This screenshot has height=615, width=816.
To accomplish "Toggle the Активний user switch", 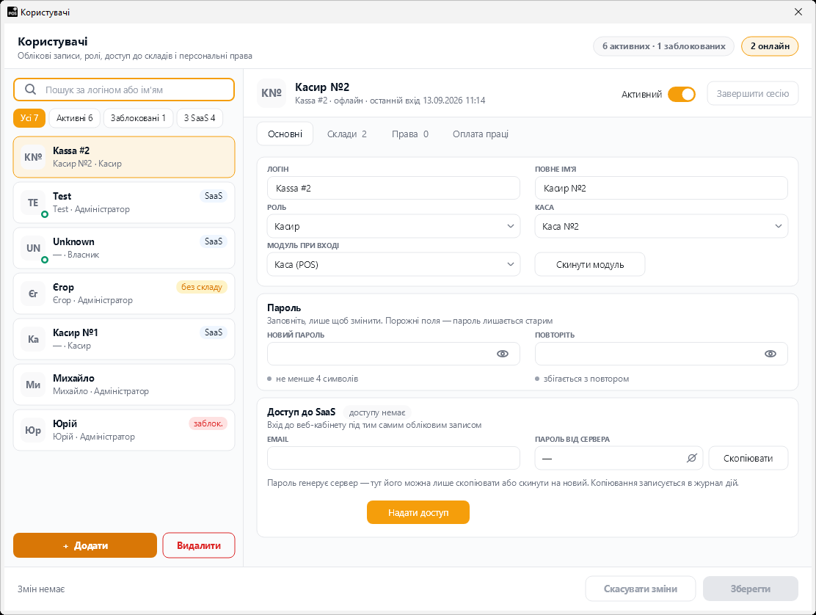I will [682, 94].
